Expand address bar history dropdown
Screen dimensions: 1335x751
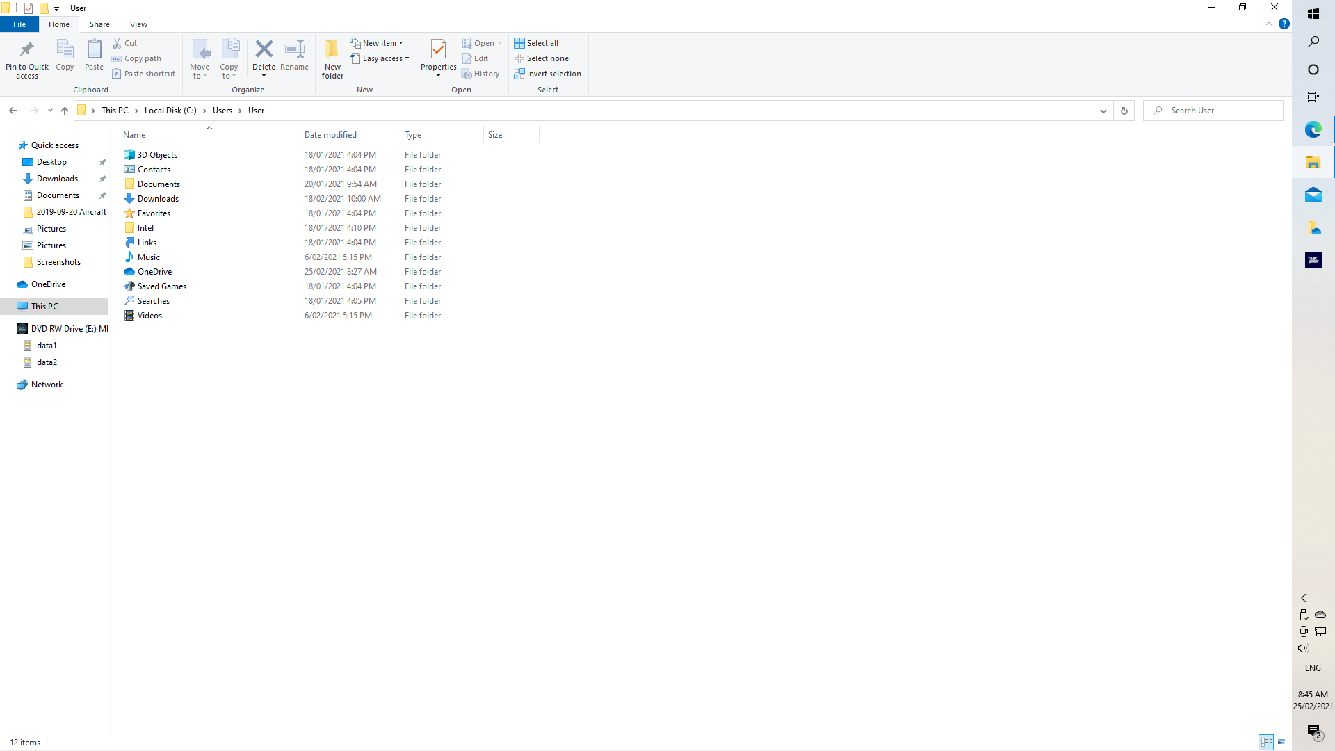1103,111
